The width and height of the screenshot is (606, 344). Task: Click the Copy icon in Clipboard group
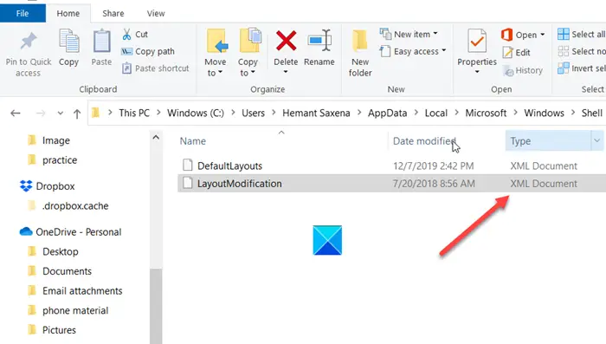click(x=68, y=41)
